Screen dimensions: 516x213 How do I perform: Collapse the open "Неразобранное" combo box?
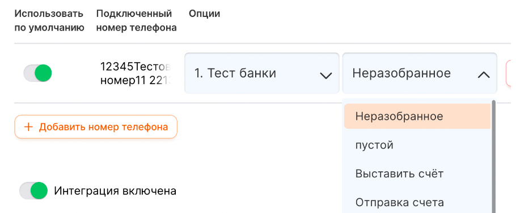click(420, 73)
